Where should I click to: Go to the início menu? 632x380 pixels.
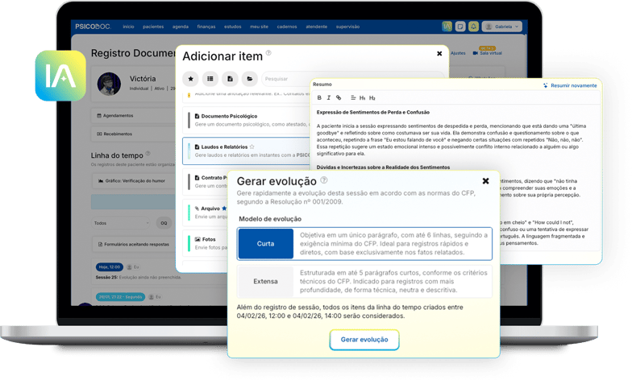pos(128,27)
